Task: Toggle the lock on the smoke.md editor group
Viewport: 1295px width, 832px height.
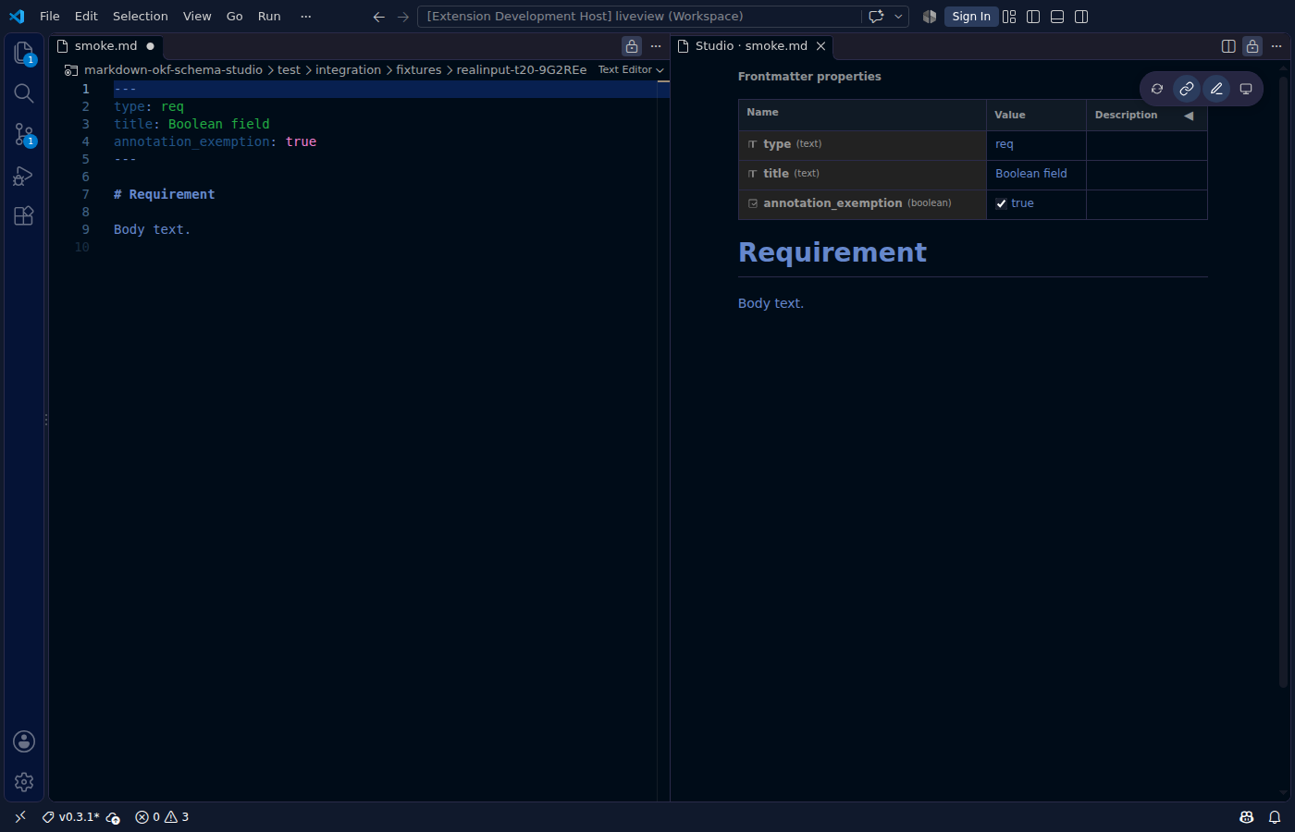Action: pos(632,46)
